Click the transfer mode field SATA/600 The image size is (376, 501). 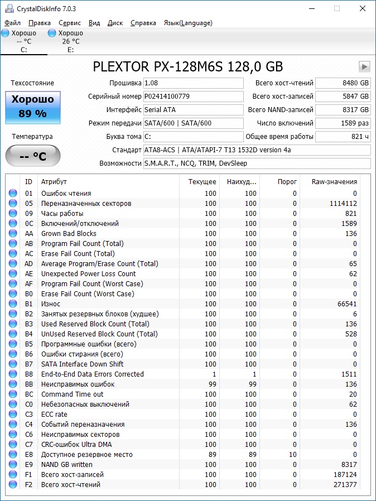click(193, 123)
